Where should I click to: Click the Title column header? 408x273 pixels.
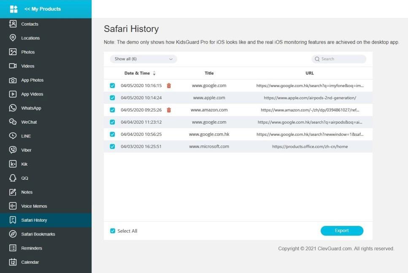tap(209, 73)
